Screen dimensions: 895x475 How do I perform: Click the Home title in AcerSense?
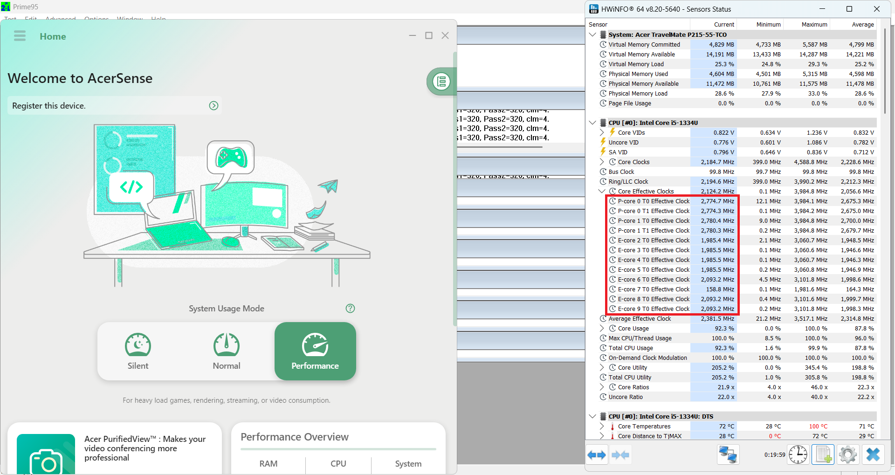click(53, 36)
